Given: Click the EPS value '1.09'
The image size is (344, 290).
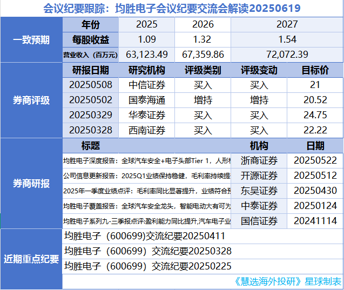Looking at the screenshot, I should click(146, 40).
